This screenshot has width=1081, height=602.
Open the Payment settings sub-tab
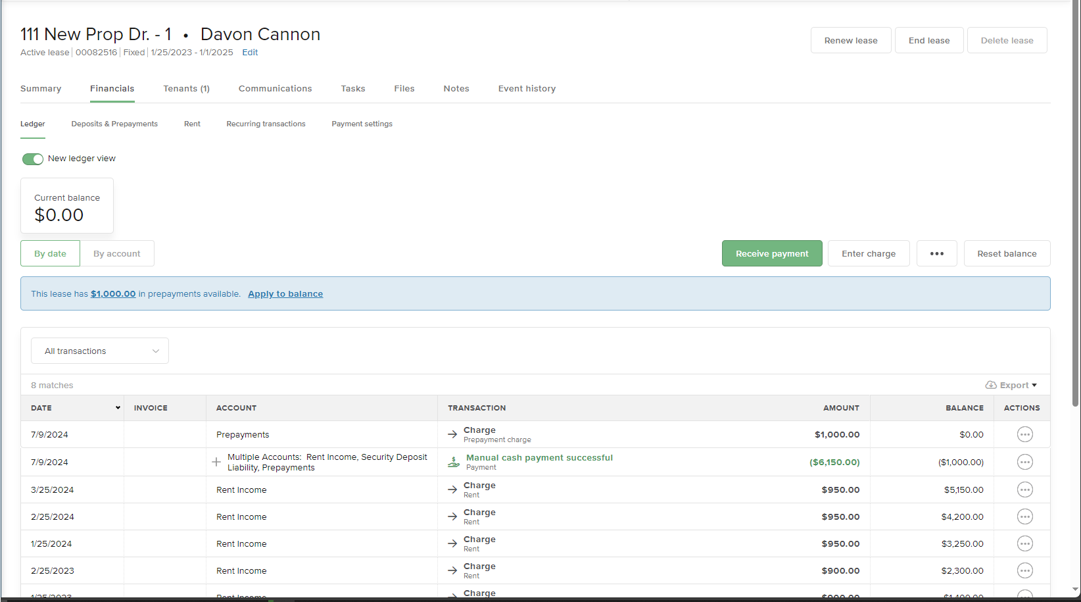(x=362, y=124)
